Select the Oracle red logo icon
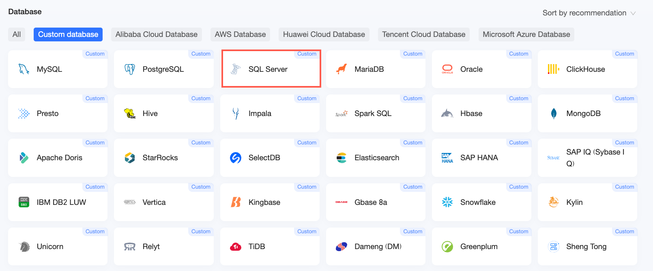 (x=447, y=69)
